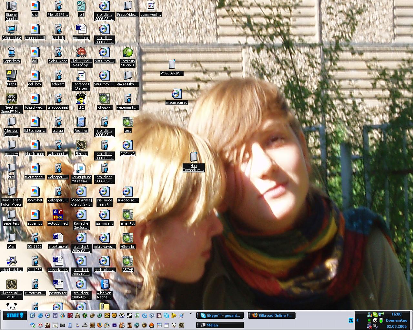Screen dimensions: 413x330
Task: Expand hidden quick launch items chevron
Action: (191, 314)
